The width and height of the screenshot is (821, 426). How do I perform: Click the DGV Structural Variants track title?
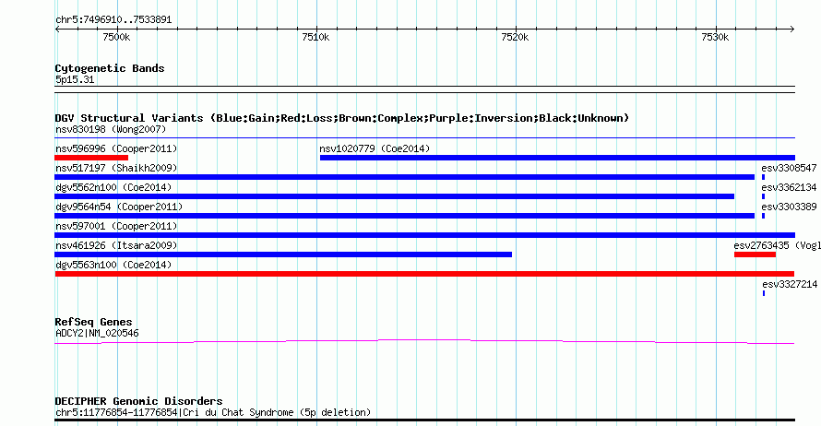click(342, 118)
